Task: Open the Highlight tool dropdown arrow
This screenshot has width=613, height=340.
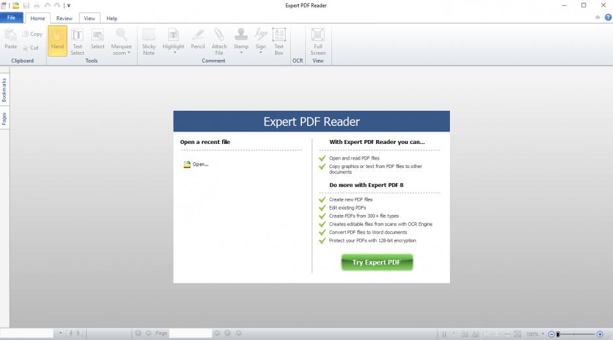Action: point(175,52)
